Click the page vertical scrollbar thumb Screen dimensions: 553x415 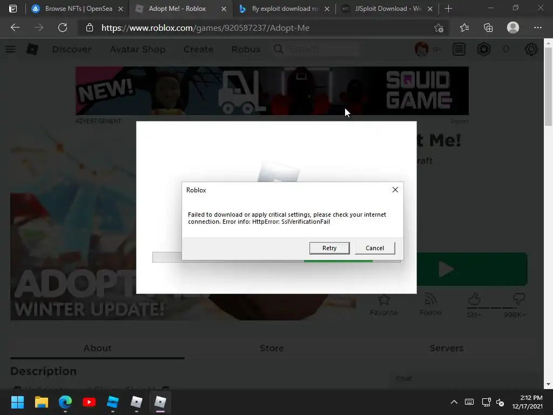(548, 86)
